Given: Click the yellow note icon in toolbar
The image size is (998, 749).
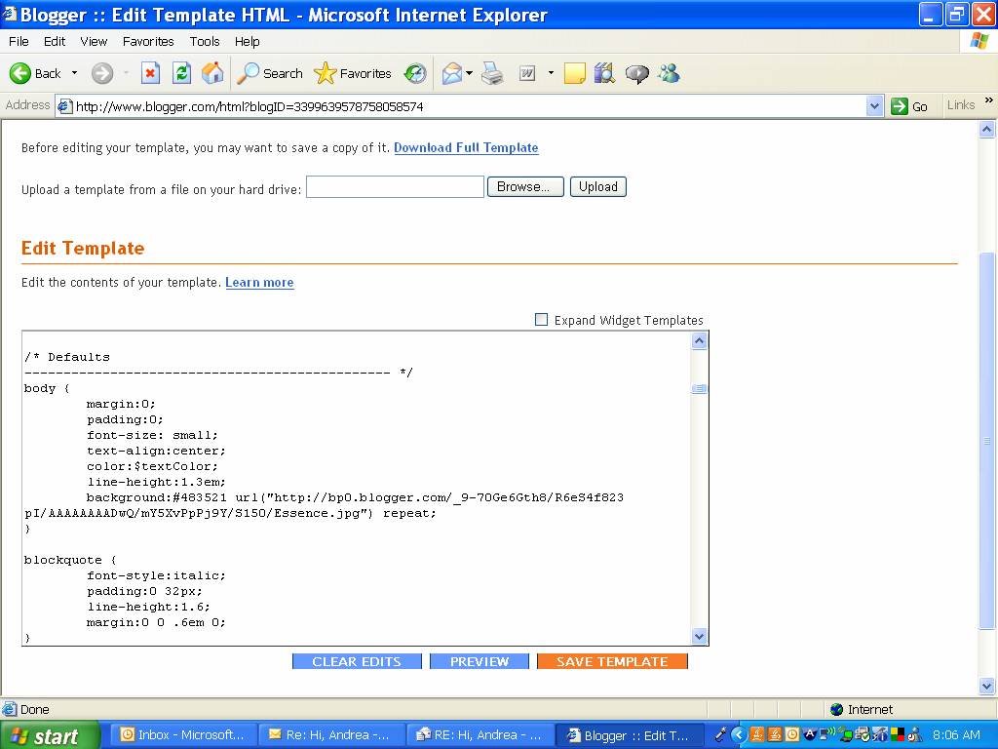Looking at the screenshot, I should tap(574, 74).
